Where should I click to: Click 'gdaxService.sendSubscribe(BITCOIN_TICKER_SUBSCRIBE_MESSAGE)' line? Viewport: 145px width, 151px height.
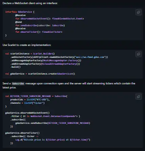53,123
